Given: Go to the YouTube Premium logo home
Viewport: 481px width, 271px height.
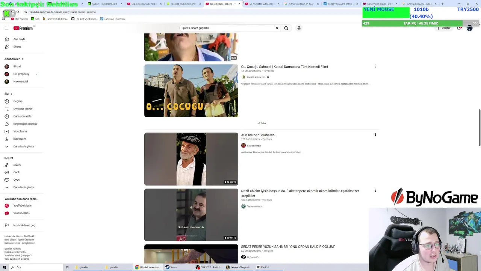Looking at the screenshot, I should [24, 28].
